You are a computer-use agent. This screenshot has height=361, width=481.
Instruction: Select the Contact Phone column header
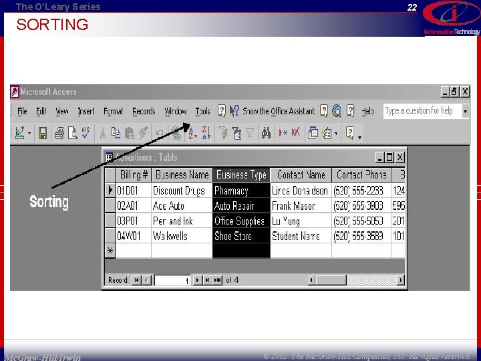click(x=361, y=175)
